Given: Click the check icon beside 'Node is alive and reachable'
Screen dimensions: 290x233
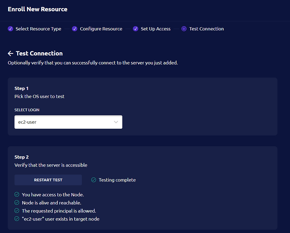Looking at the screenshot, I should [17, 203].
